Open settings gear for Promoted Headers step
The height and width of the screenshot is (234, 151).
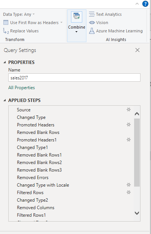pos(128,125)
